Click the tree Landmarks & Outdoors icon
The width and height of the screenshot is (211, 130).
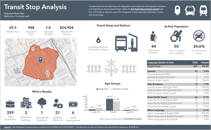click(42, 103)
